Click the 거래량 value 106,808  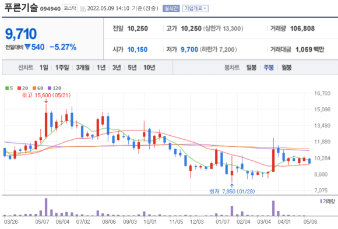coord(302,29)
